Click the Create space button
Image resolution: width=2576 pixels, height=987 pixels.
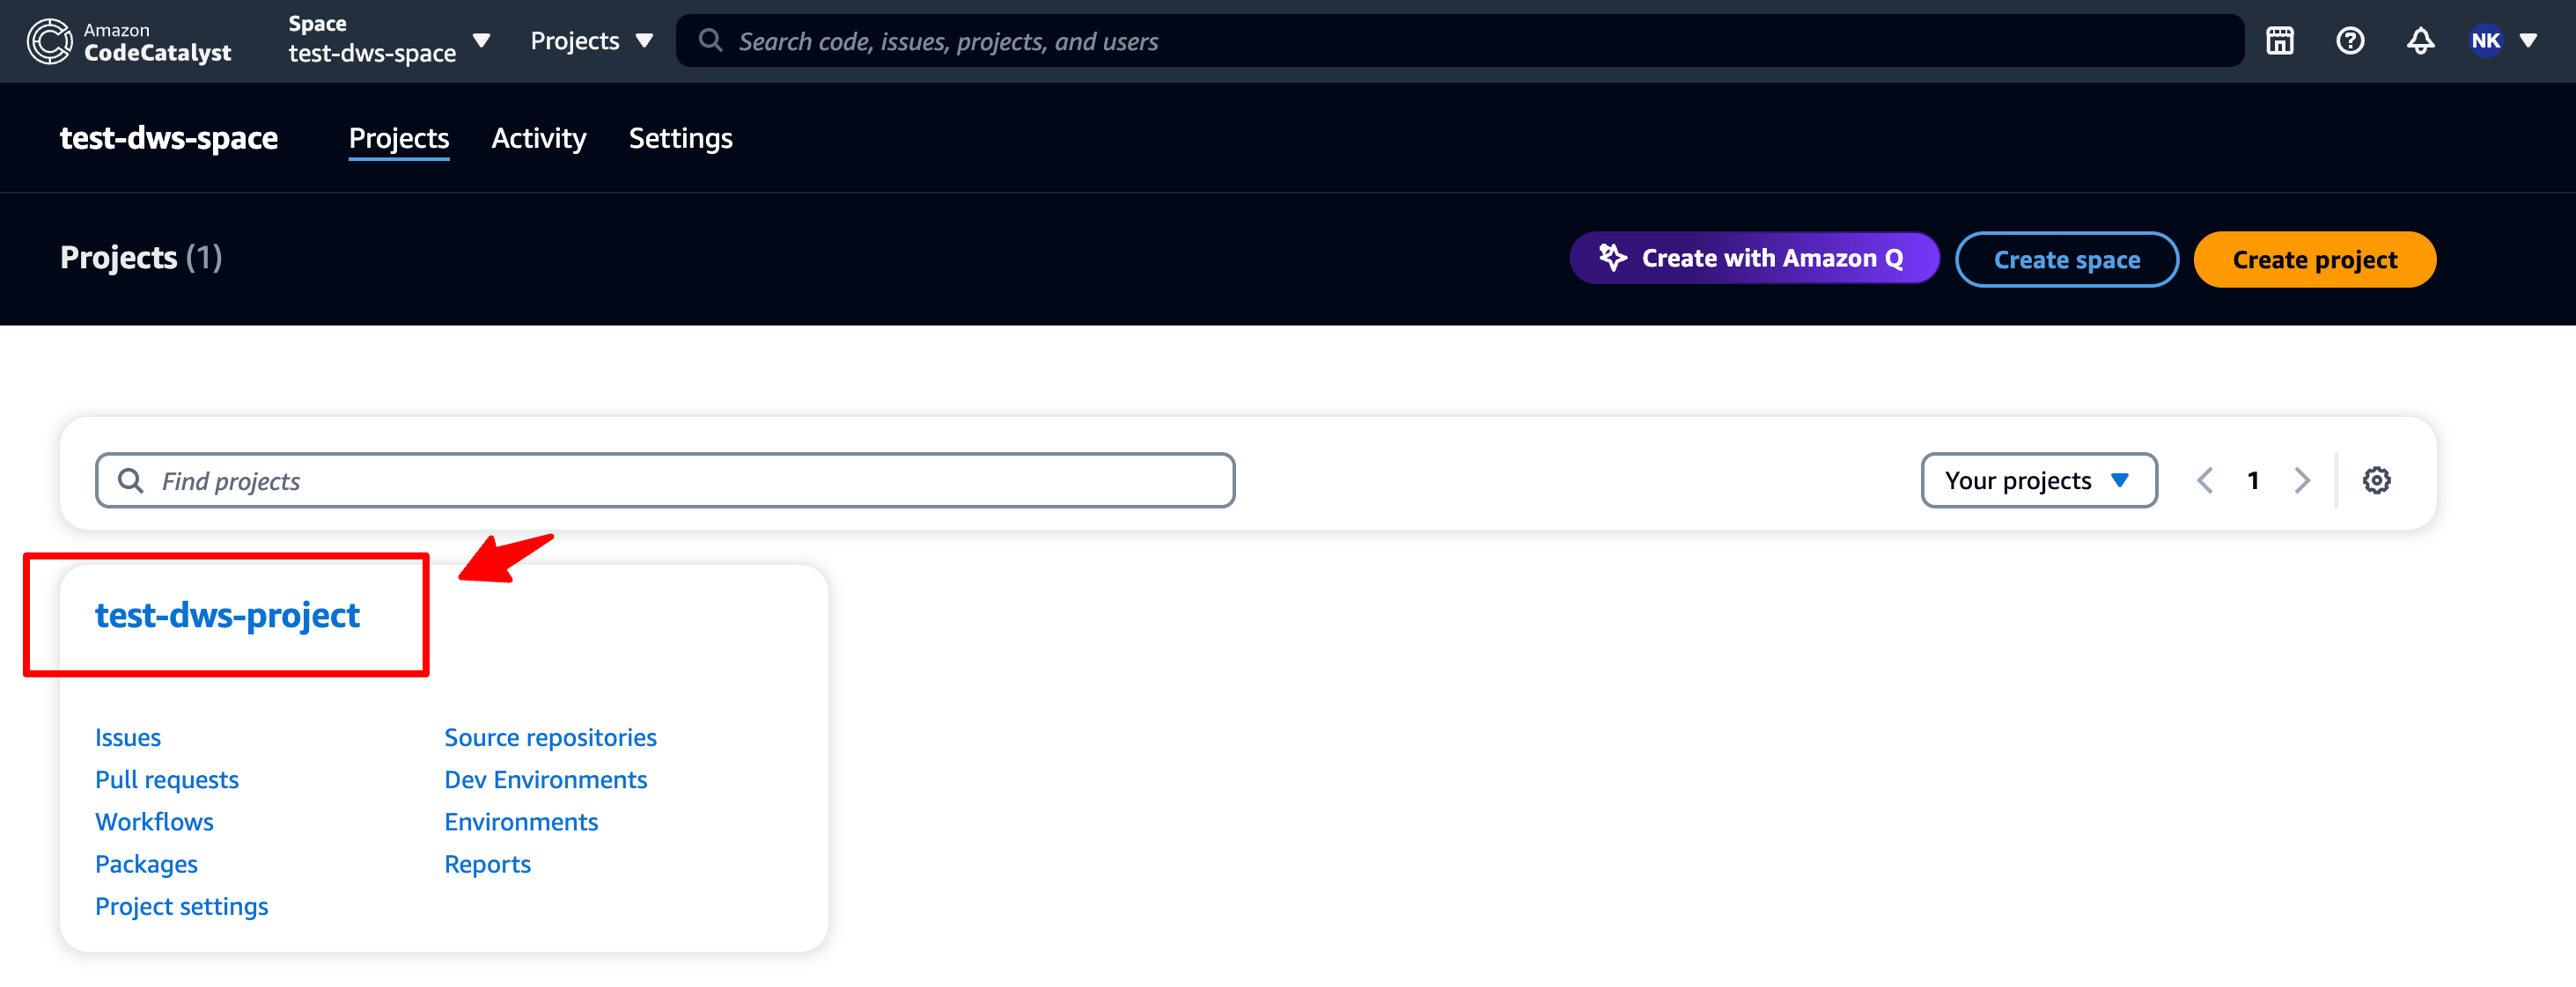pos(2066,260)
